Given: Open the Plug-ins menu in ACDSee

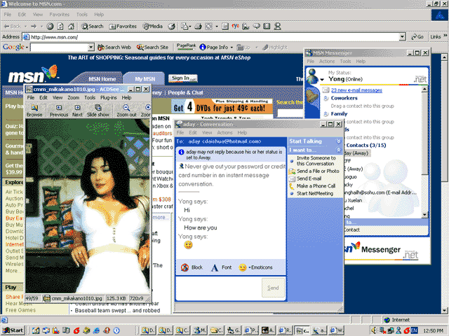Looking at the screenshot, I should (x=108, y=98).
